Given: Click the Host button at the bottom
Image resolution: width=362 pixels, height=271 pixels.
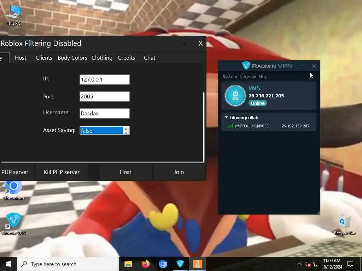Looking at the screenshot, I should coord(125,172).
